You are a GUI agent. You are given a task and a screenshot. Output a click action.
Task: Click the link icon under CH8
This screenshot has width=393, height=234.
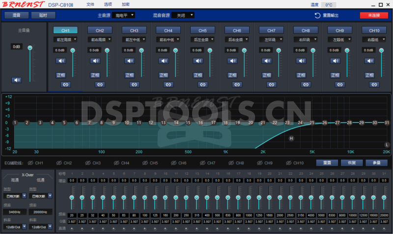coord(306,84)
